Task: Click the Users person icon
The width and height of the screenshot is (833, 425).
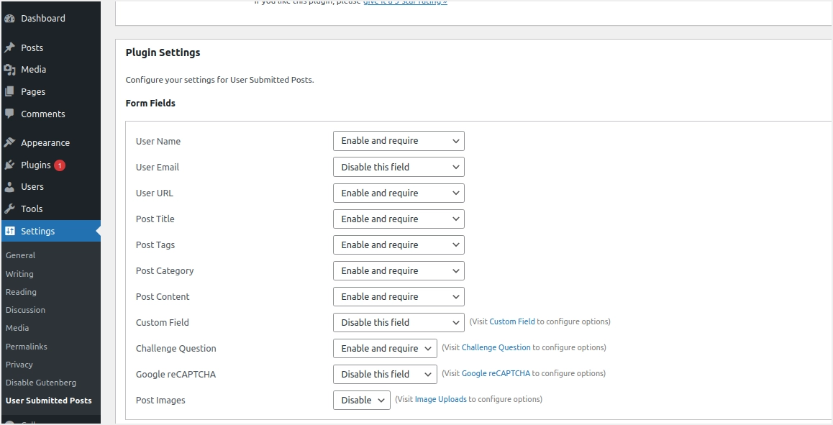Action: tap(9, 187)
